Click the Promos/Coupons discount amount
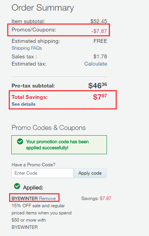The image size is (149, 236). click(x=99, y=31)
